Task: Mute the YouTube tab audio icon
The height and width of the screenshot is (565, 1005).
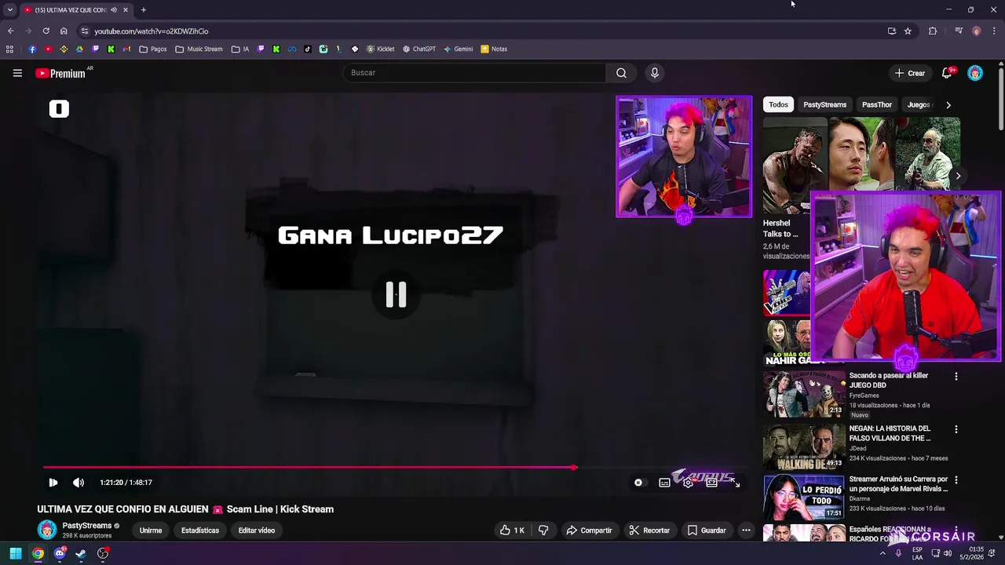Action: 114,9
